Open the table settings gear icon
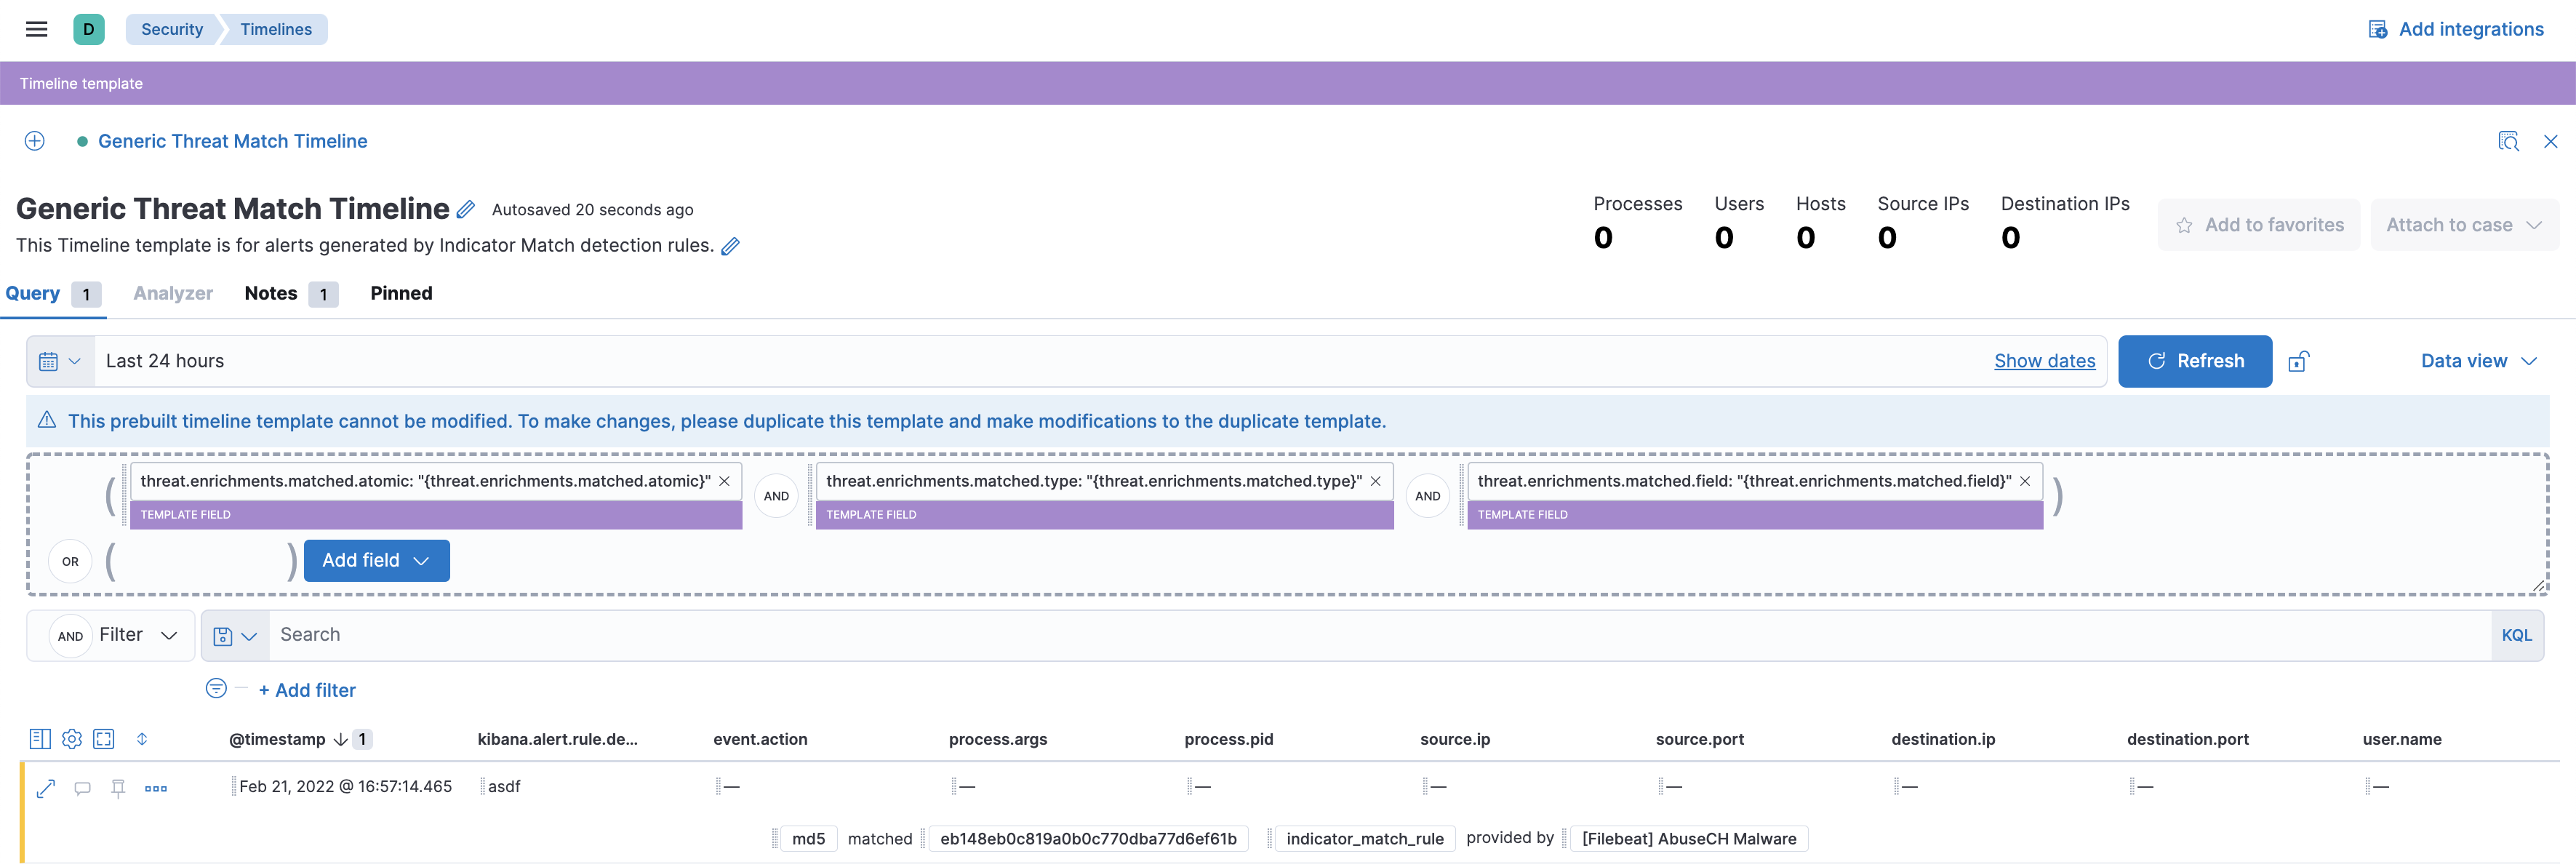Image resolution: width=2576 pixels, height=867 pixels. tap(72, 739)
